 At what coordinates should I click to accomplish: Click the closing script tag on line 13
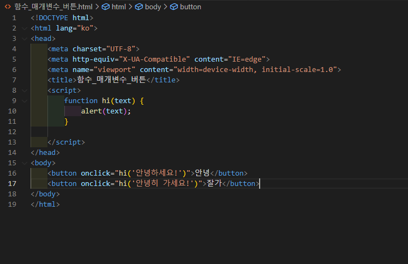67,142
